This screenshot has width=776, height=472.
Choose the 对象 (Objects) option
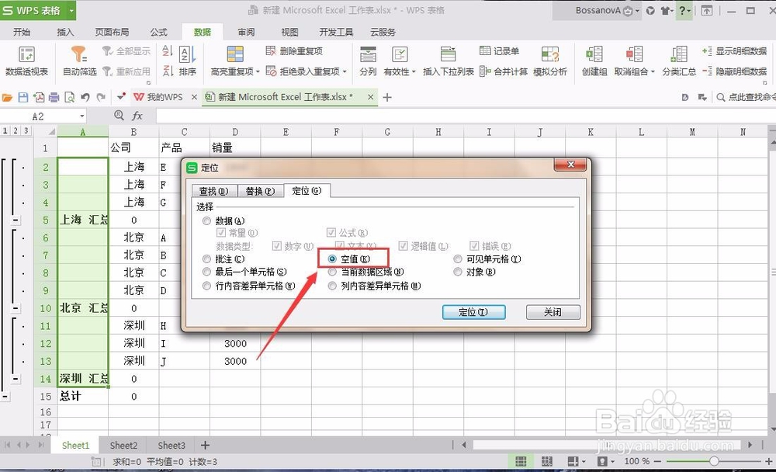pyautogui.click(x=458, y=272)
